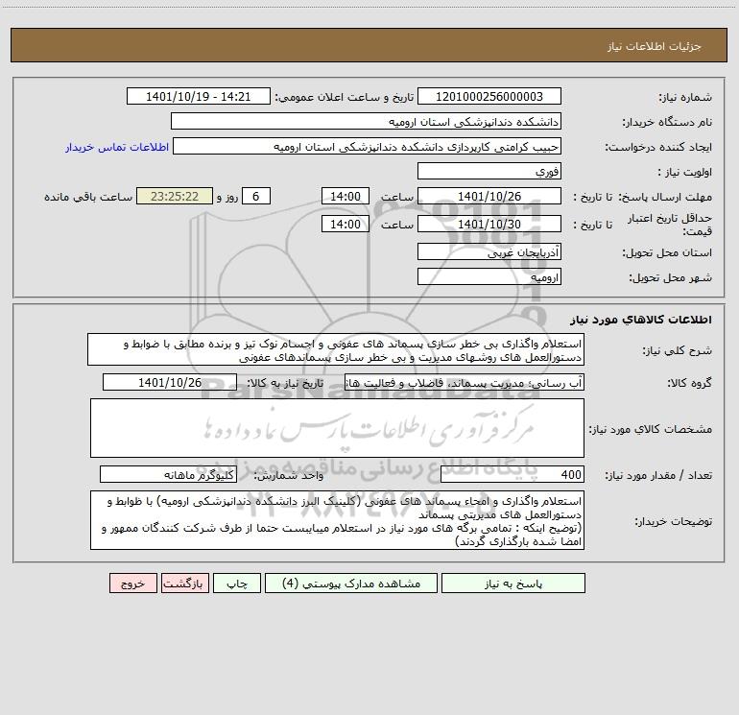739x715 pixels.
Task: Click requester field حبیب کرامتی کارپردازی
Action: (x=367, y=146)
